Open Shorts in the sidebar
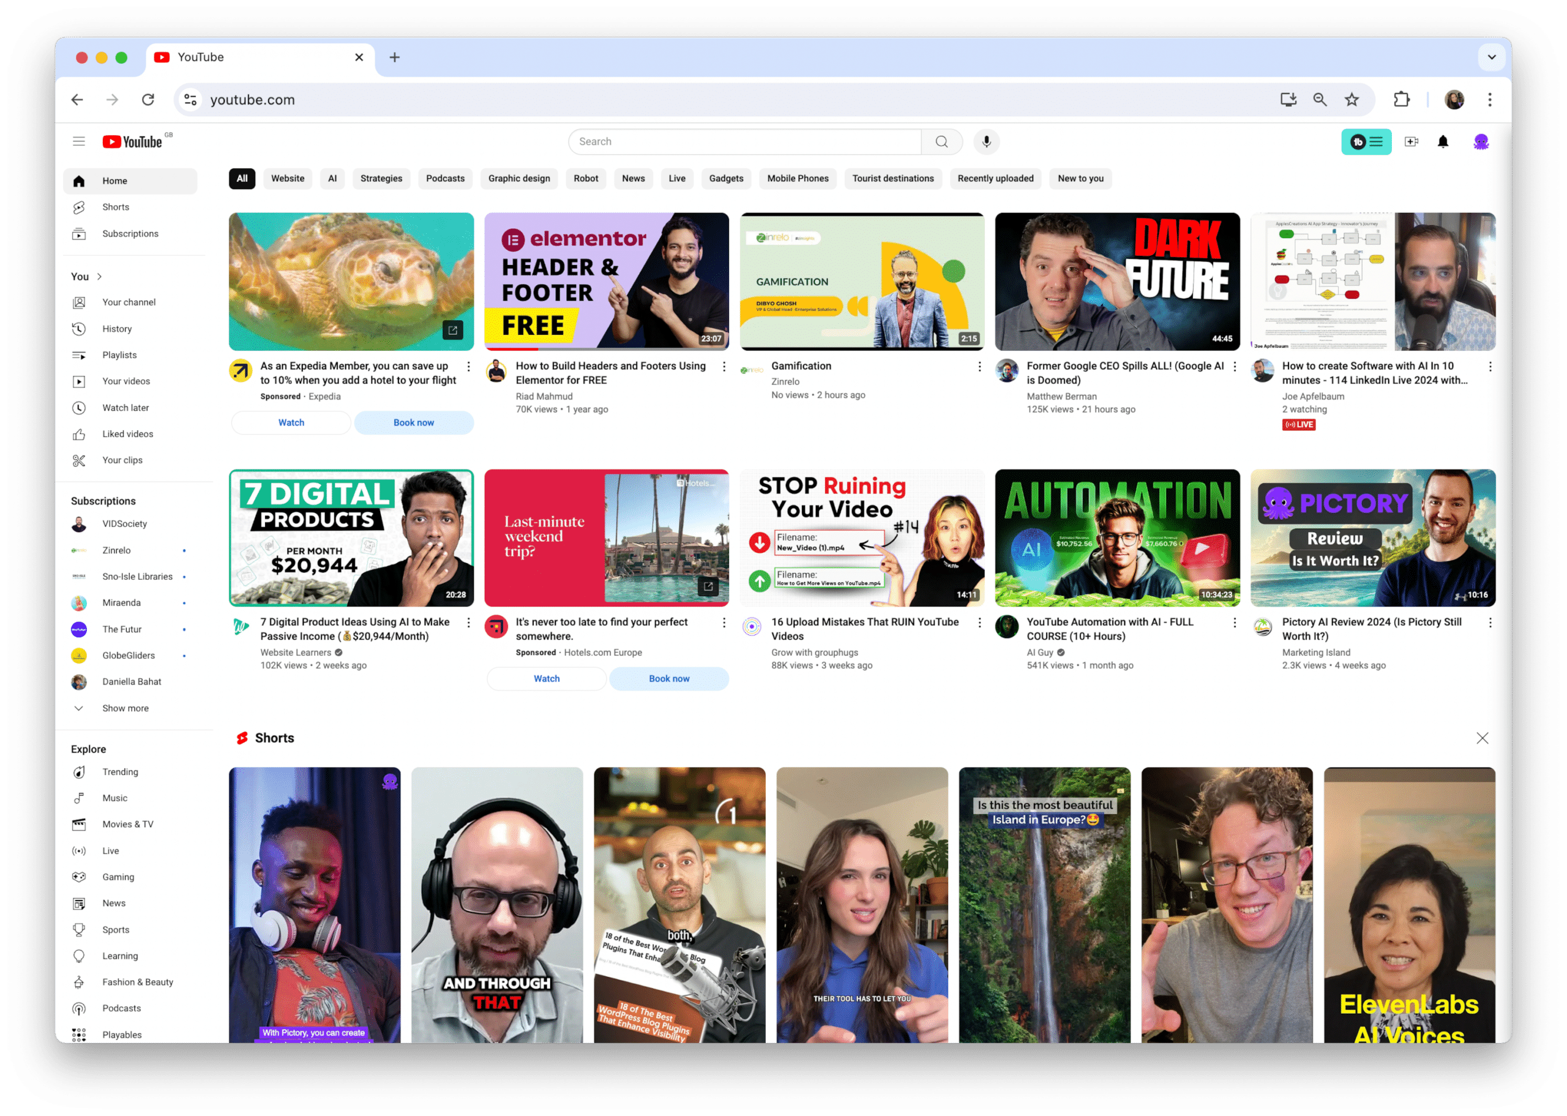This screenshot has width=1567, height=1116. tap(130, 208)
